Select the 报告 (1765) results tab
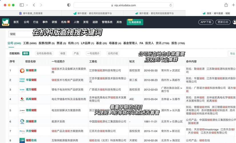The width and height of the screenshot is (236, 143). [178, 43]
